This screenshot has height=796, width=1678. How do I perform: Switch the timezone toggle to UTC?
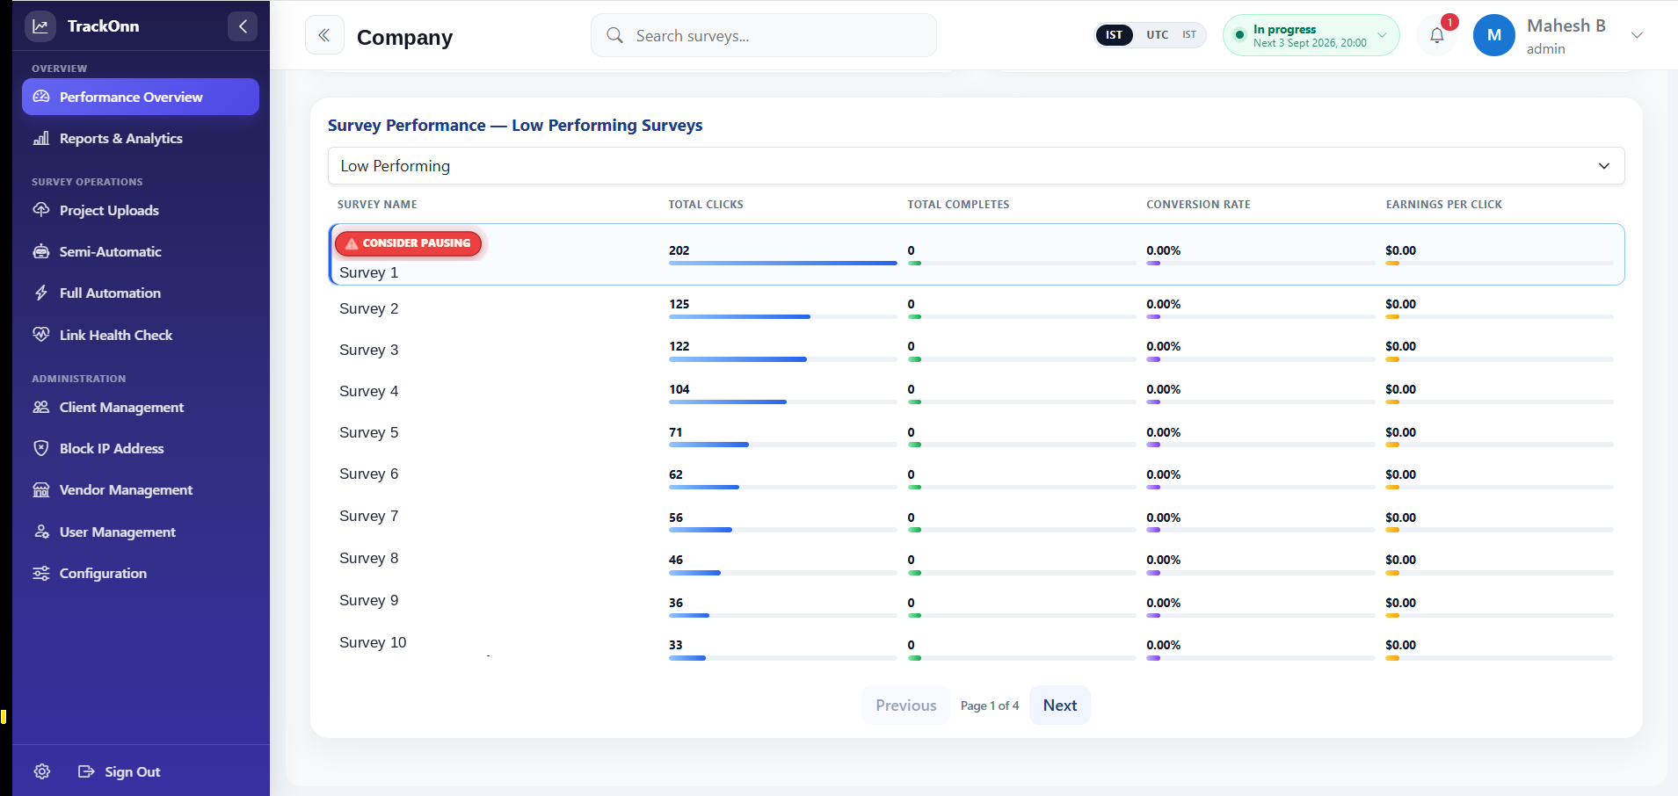coord(1157,35)
